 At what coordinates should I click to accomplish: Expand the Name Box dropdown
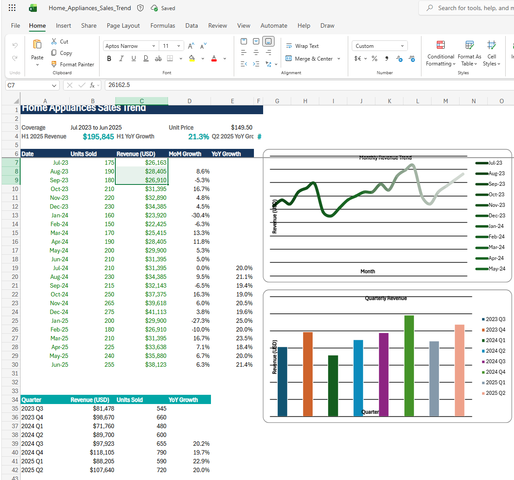(54, 85)
